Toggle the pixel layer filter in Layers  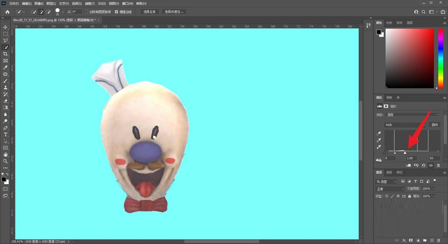pos(403,181)
